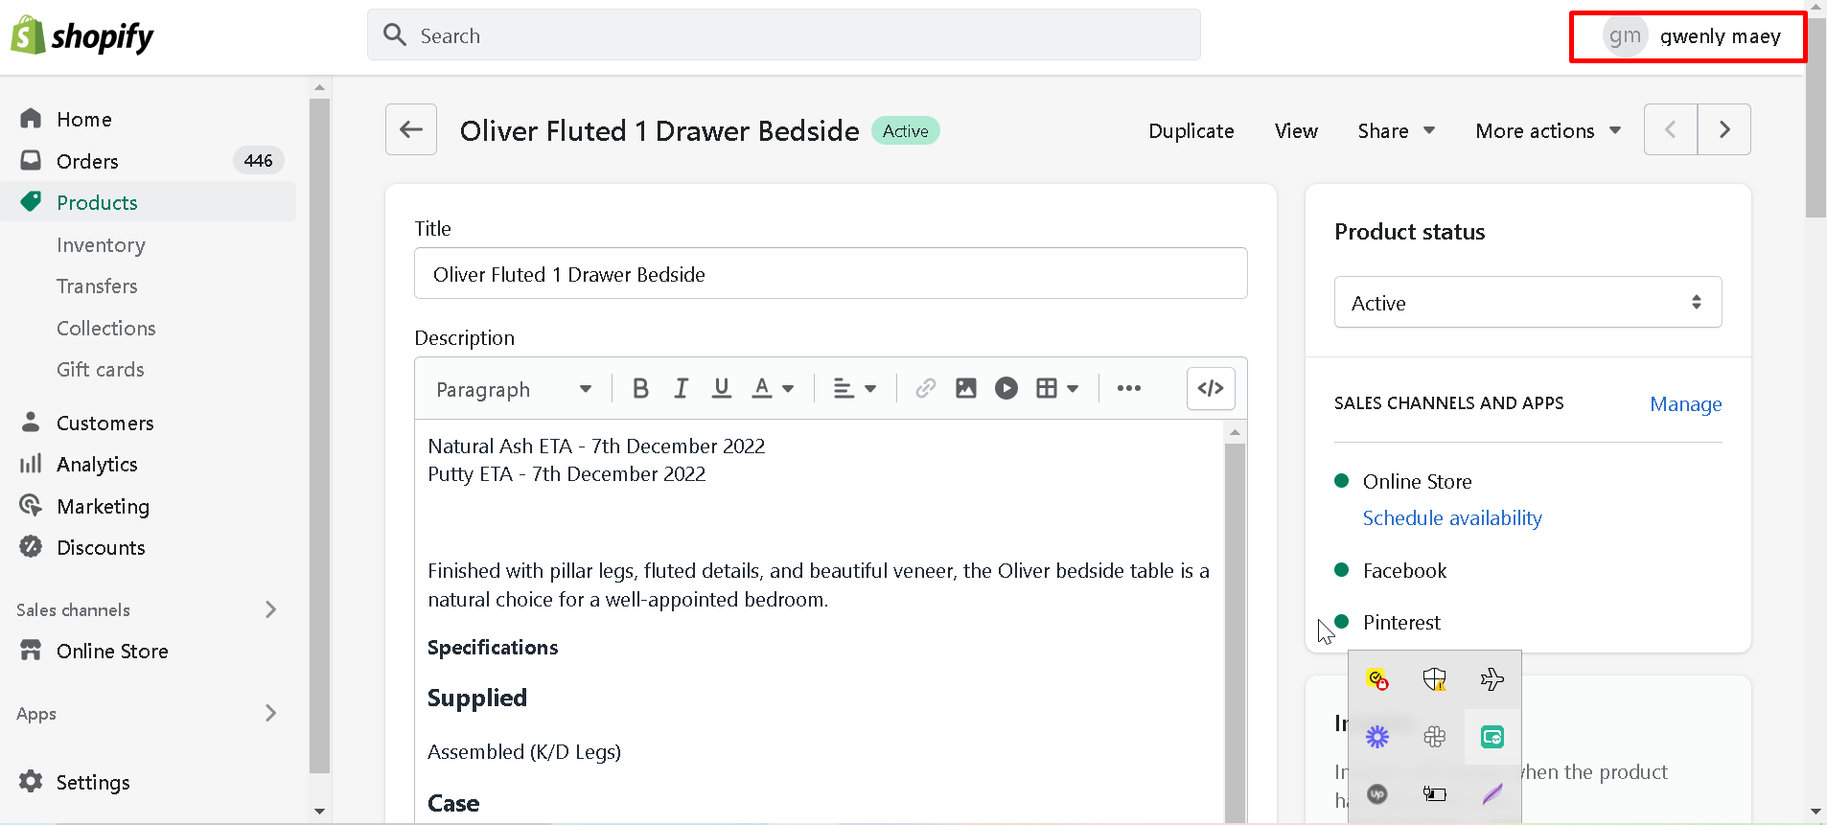Image resolution: width=1827 pixels, height=825 pixels.
Task: Toggle italic formatting in description editor
Action: pyautogui.click(x=682, y=388)
